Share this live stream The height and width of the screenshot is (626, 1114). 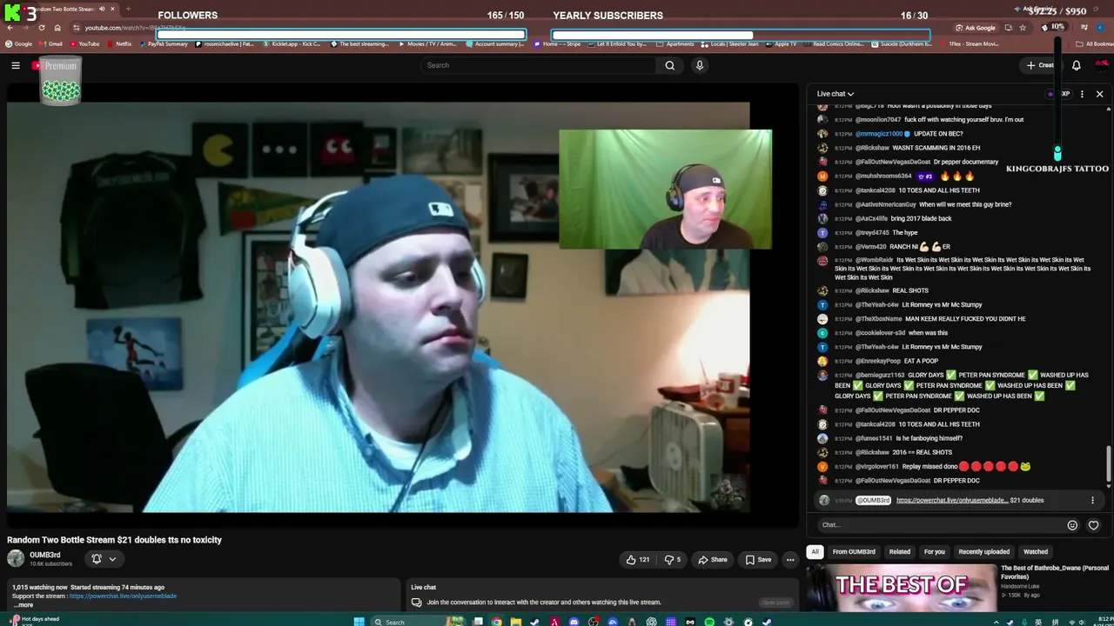[x=712, y=560]
